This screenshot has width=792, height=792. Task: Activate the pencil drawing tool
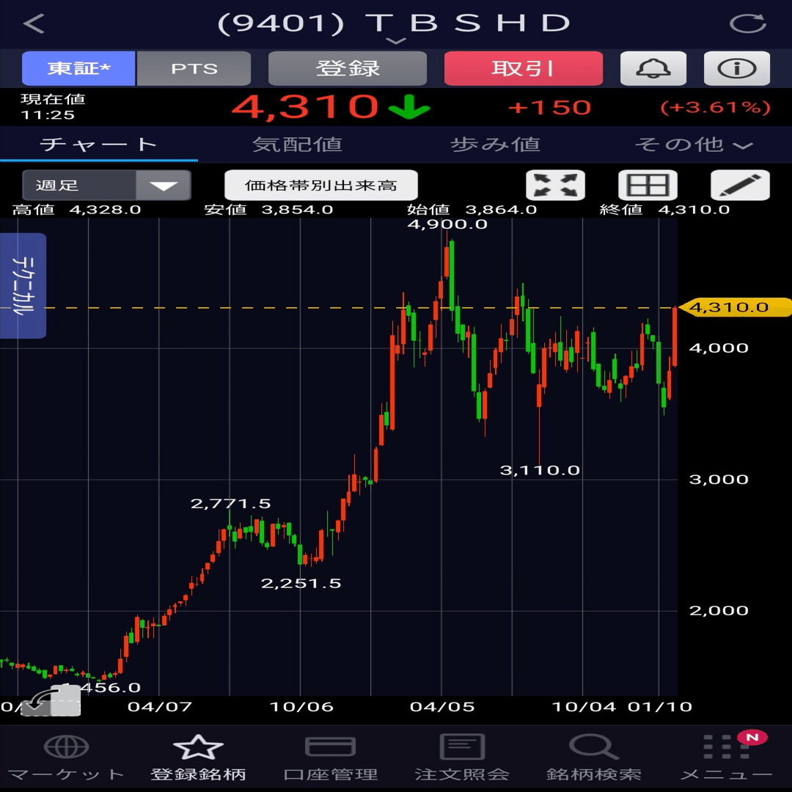pyautogui.click(x=740, y=186)
